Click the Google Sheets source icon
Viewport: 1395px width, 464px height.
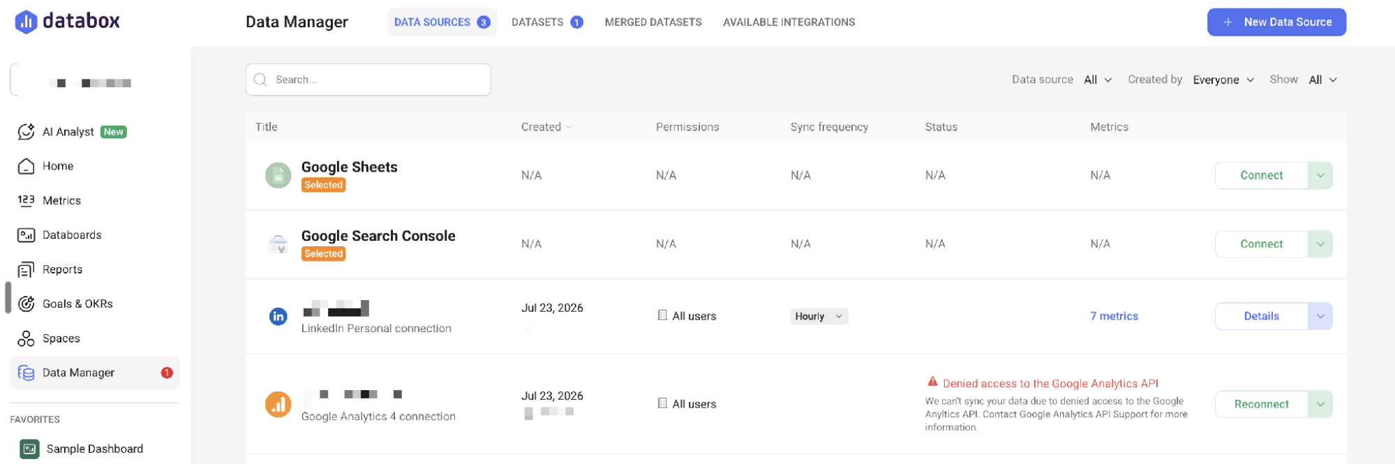pyautogui.click(x=278, y=175)
